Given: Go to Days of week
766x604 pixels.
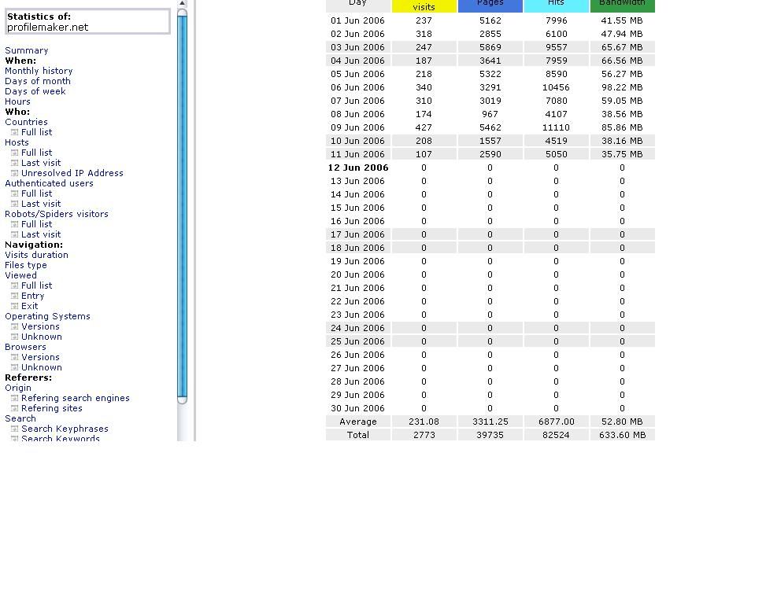Looking at the screenshot, I should pos(35,91).
